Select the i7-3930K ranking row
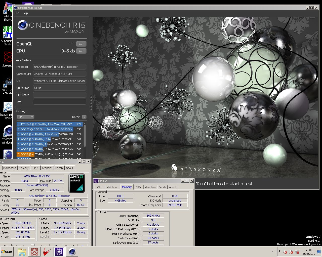Viewport: 322px width, 257px height. click(50, 129)
